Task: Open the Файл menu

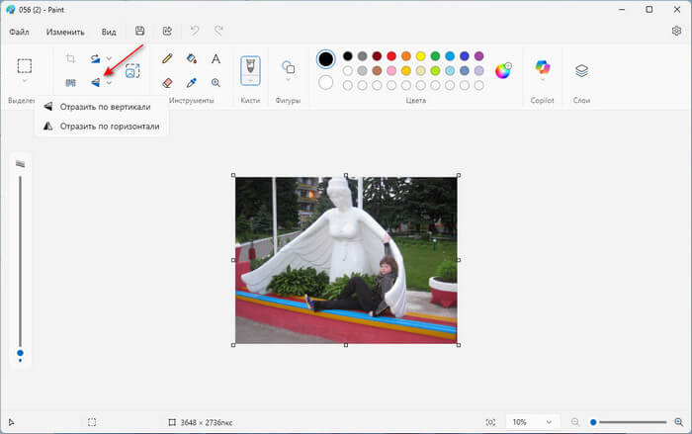Action: click(x=19, y=32)
